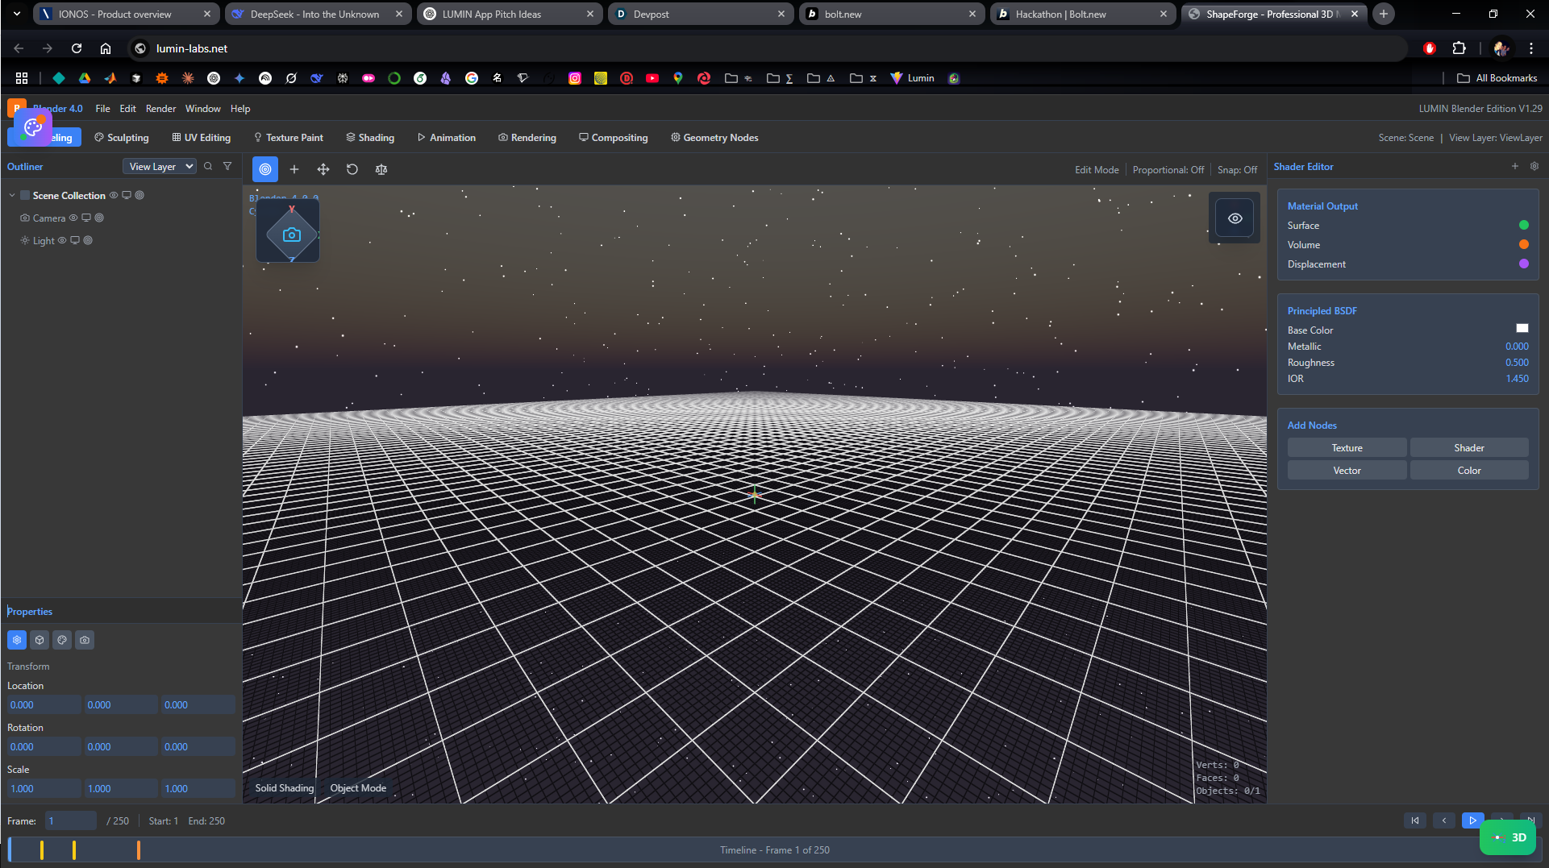Click the Base Color white swatch
The image size is (1549, 868).
(x=1522, y=328)
